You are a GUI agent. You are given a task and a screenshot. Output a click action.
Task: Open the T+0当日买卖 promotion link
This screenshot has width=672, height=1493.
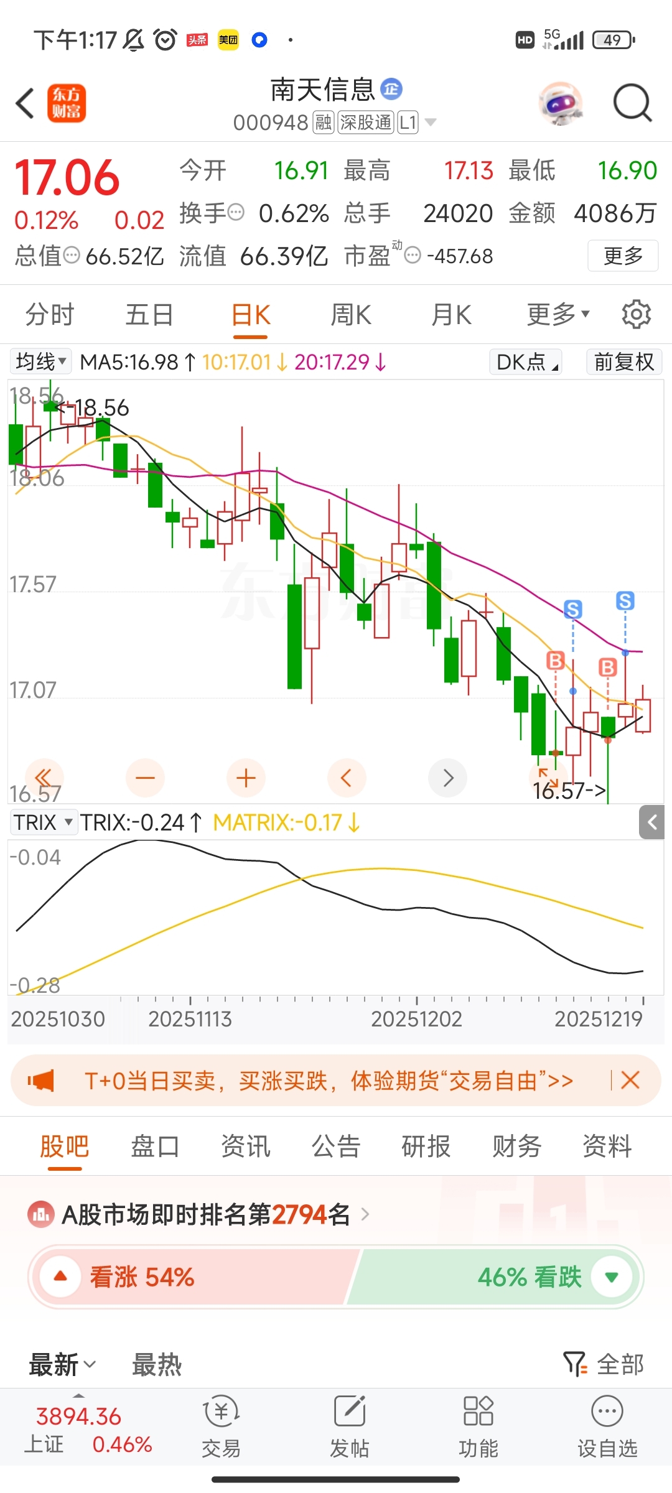tap(329, 1081)
